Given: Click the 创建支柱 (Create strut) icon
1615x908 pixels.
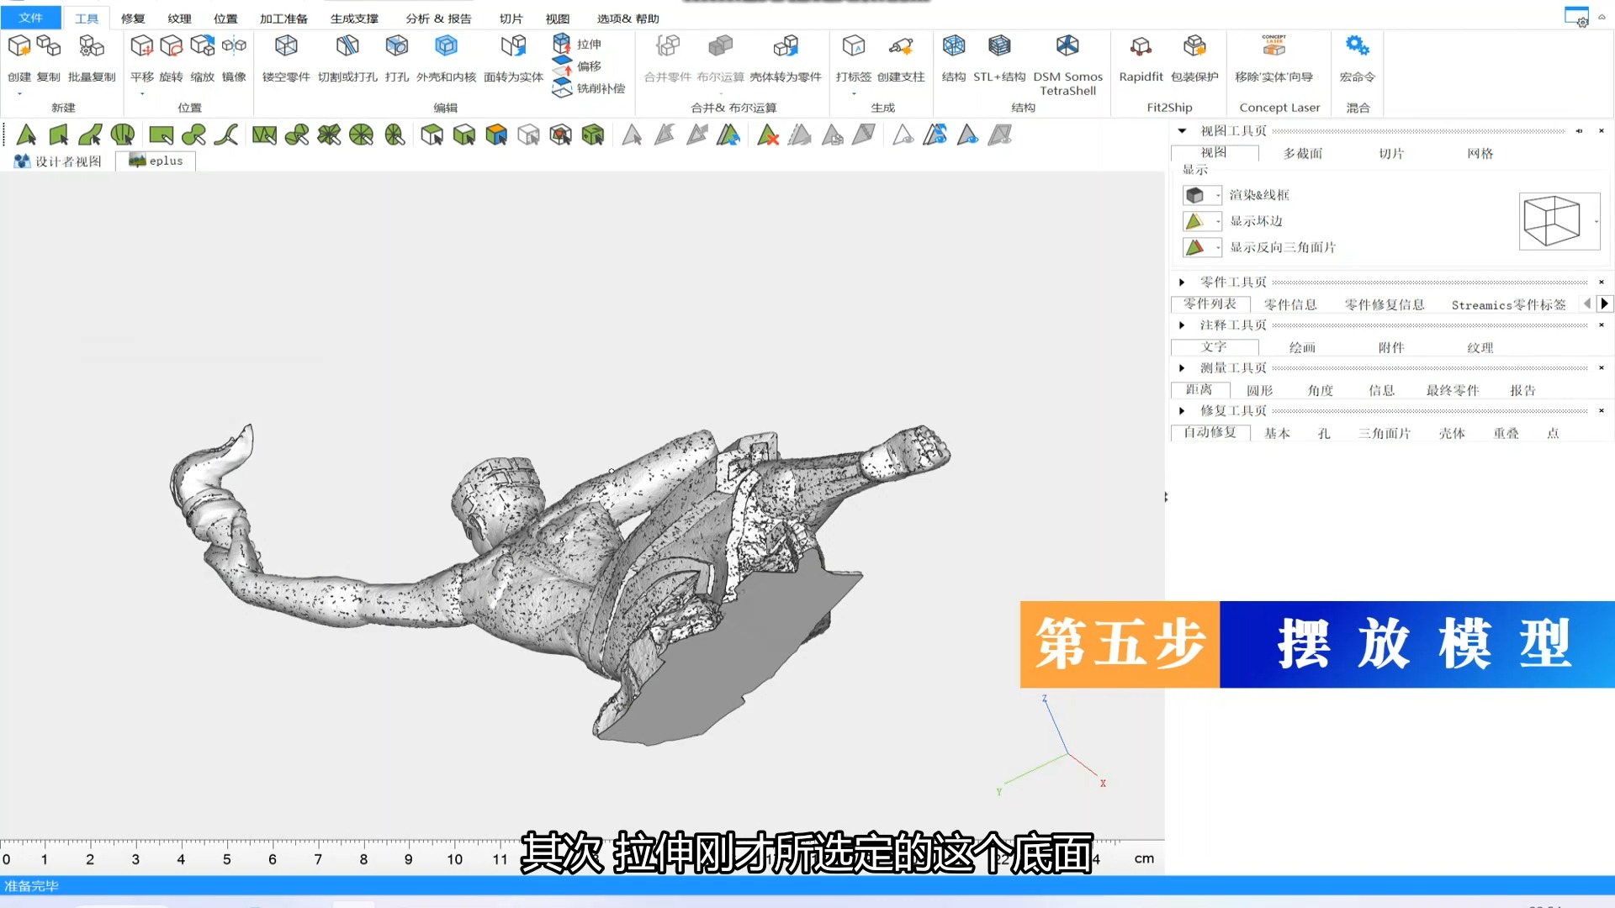Looking at the screenshot, I should 901,46.
